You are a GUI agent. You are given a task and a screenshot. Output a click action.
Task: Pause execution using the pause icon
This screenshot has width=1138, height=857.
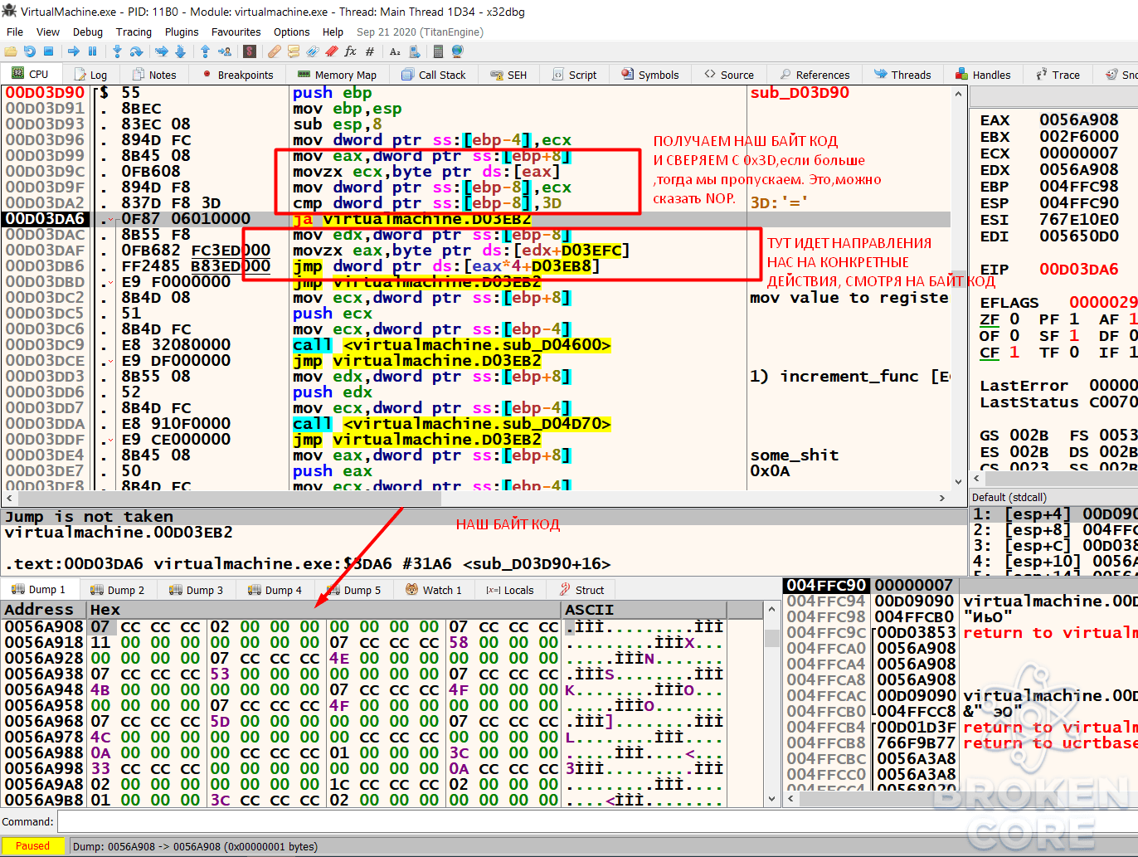coord(92,51)
